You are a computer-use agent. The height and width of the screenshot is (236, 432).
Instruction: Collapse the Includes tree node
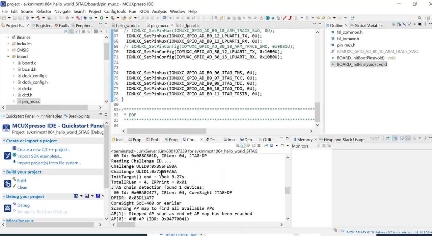(x=8, y=44)
